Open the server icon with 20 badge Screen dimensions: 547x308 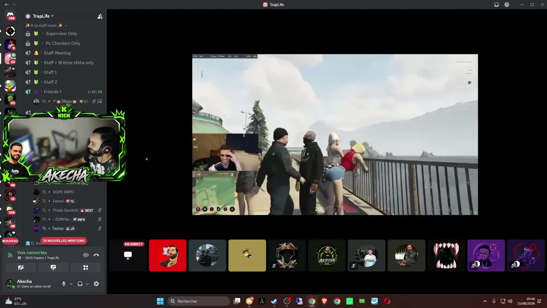click(10, 99)
